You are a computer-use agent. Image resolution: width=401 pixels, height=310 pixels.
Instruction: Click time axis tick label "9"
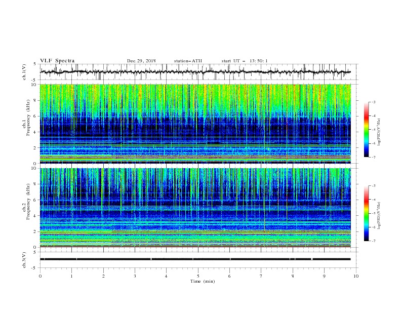(x=324, y=276)
